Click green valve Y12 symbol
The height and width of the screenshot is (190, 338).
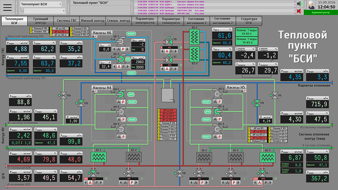click(81, 103)
